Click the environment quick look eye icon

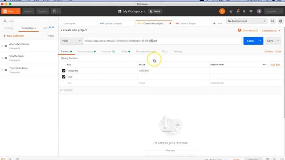[x=273, y=21]
